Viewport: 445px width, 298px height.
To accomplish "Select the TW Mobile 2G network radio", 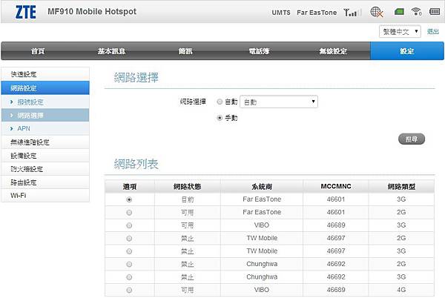I will point(129,239).
